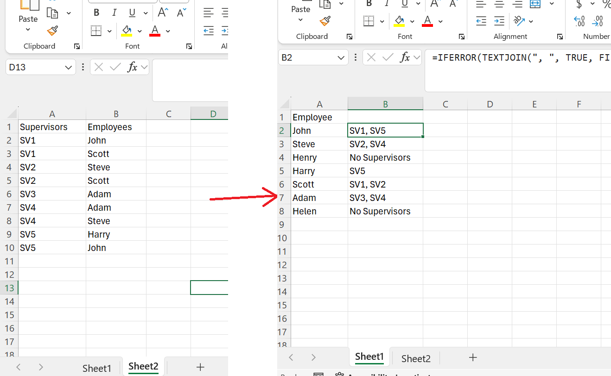
Task: Open fill color dropdown in left window
Action: [x=140, y=31]
